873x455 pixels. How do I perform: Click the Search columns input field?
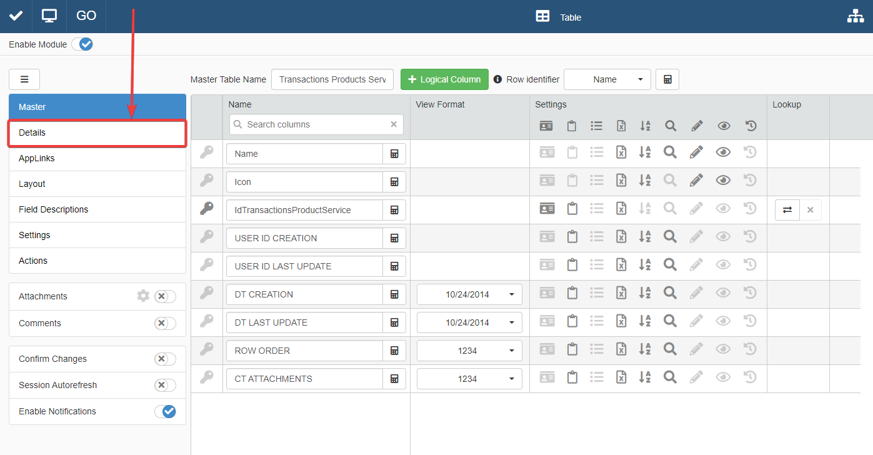pyautogui.click(x=316, y=124)
